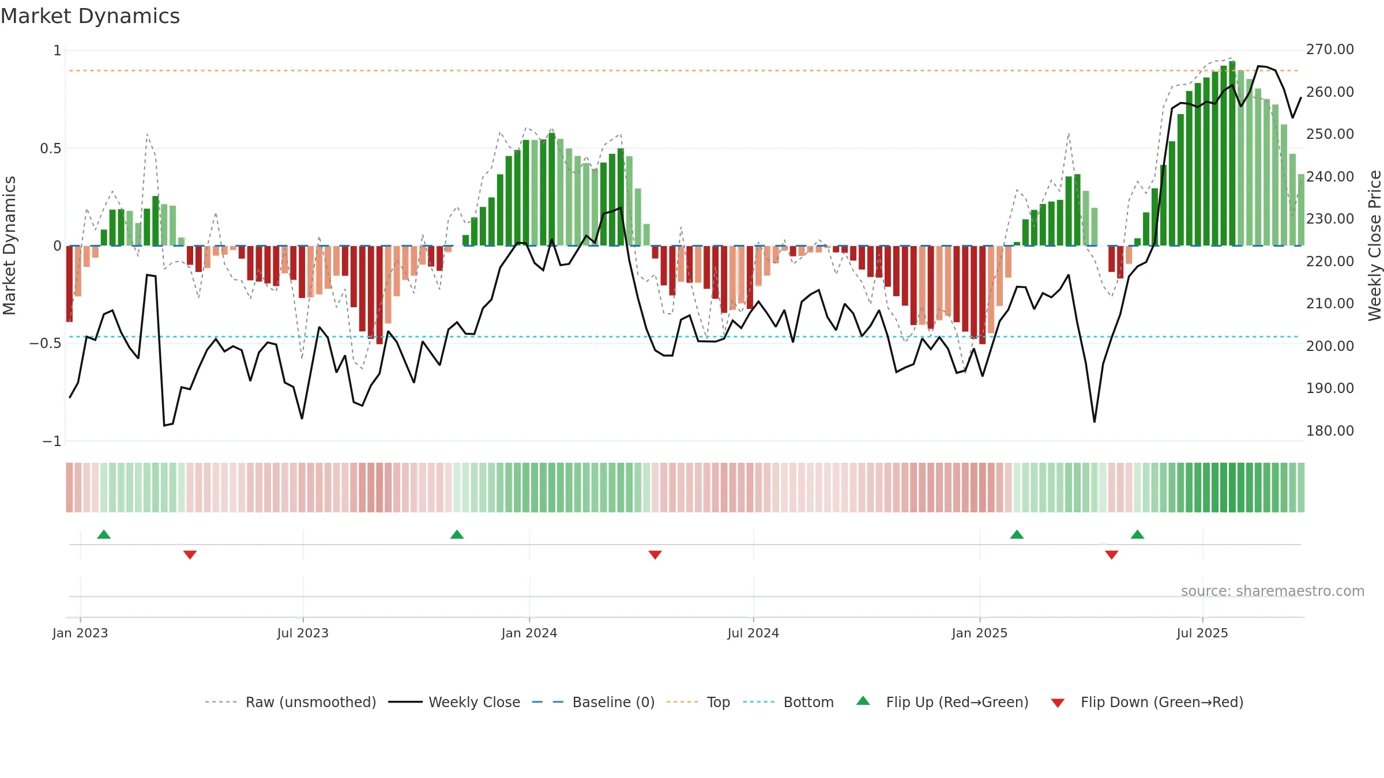Click the Jul 2023 axis label
Image resolution: width=1384 pixels, height=778 pixels.
pyautogui.click(x=303, y=633)
